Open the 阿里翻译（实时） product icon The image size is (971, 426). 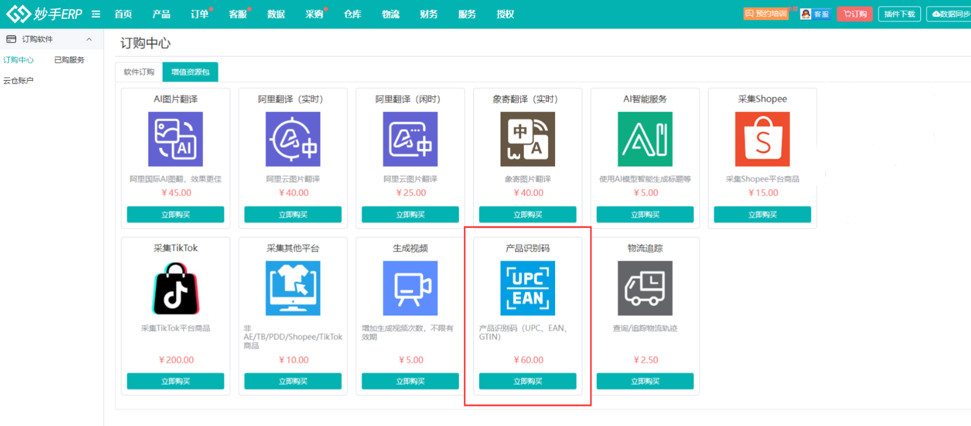293,139
